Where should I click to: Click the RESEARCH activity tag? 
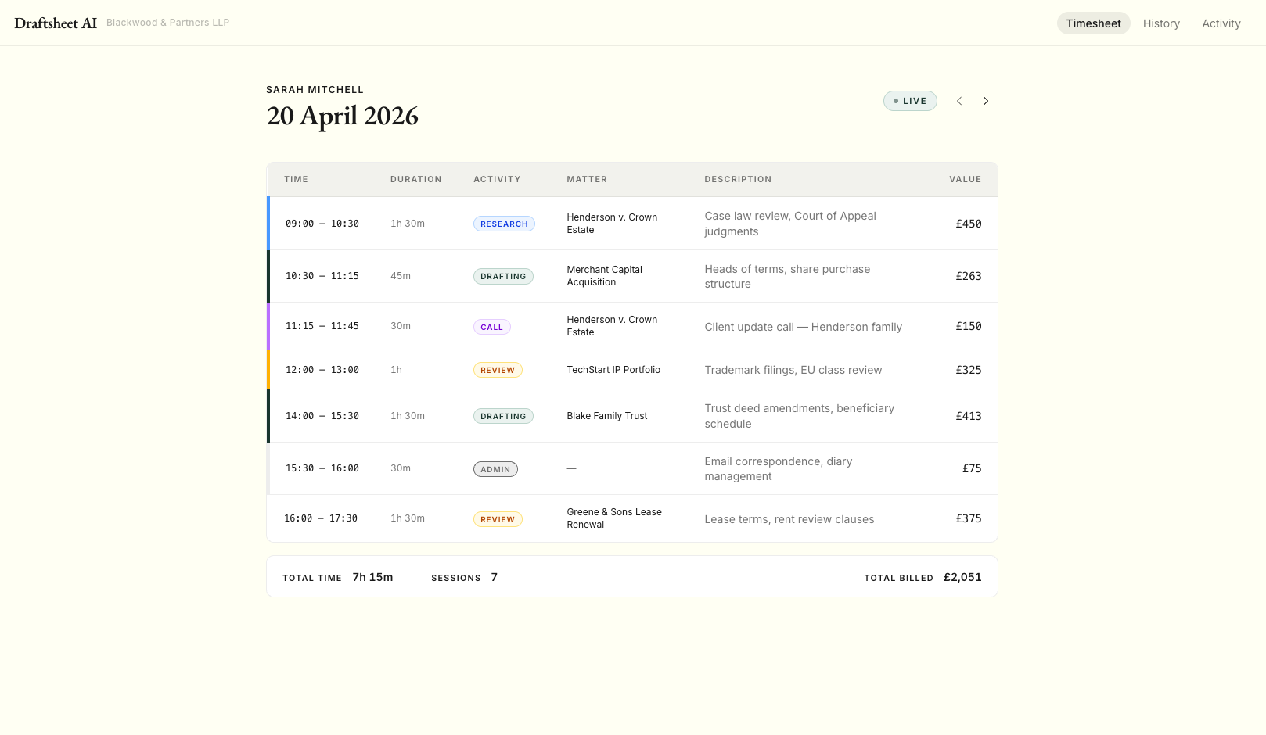[504, 224]
